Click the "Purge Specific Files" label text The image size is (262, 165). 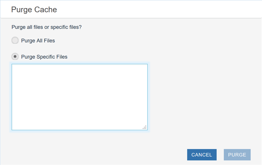pyautogui.click(x=44, y=57)
